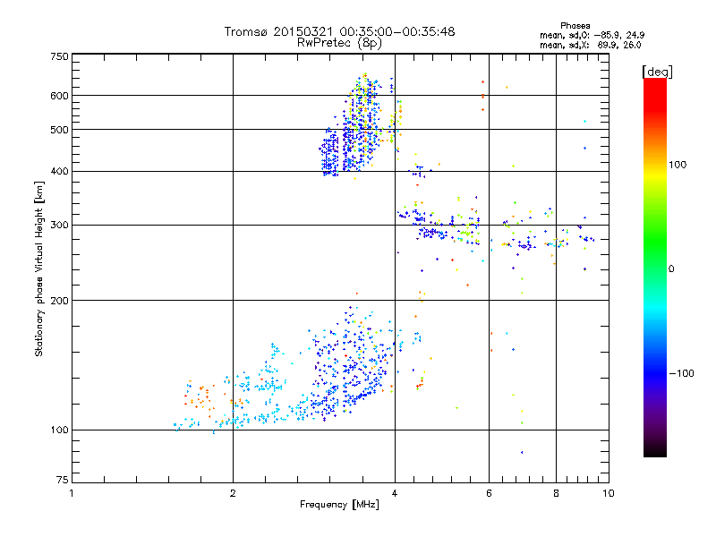Click the green zero-degree region of colorbar
The width and height of the screenshot is (716, 537).
(655, 268)
